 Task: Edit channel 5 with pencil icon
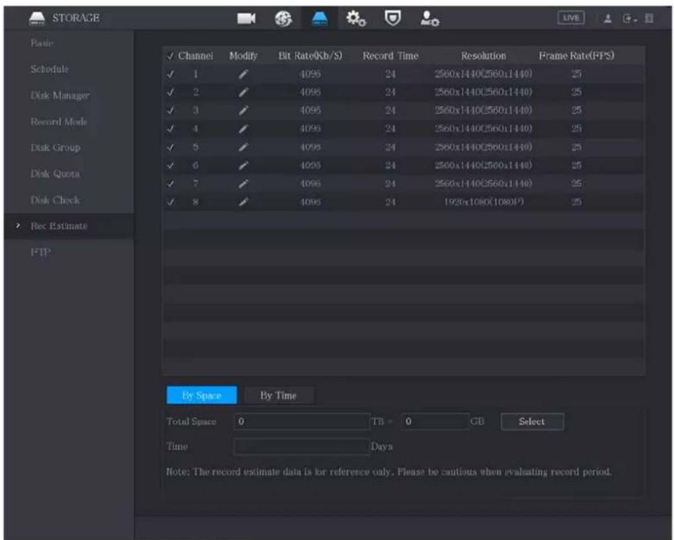click(x=243, y=147)
